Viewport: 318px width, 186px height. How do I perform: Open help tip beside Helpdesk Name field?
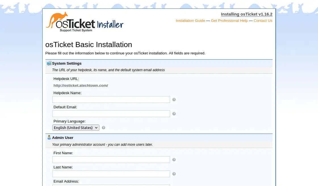(x=174, y=100)
